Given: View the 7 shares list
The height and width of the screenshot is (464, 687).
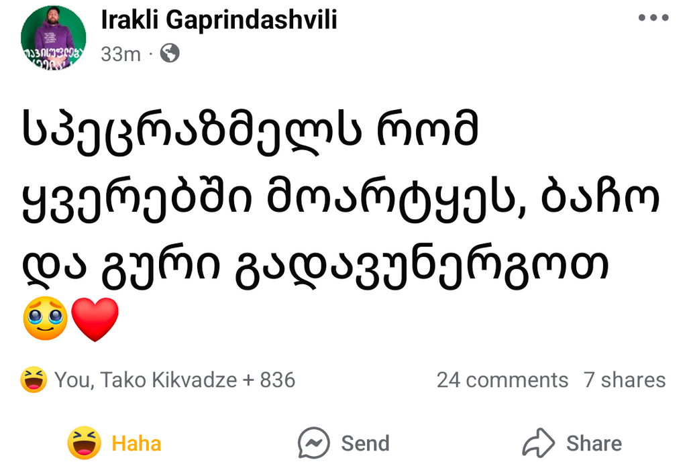Looking at the screenshot, I should (x=624, y=380).
